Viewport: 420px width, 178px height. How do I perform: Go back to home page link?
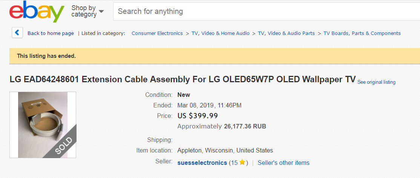(51, 33)
